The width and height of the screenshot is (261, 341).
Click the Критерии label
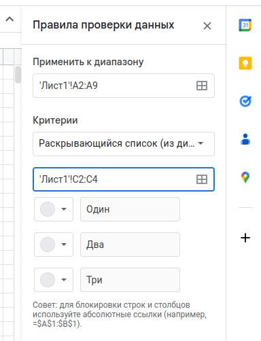pyautogui.click(x=55, y=120)
